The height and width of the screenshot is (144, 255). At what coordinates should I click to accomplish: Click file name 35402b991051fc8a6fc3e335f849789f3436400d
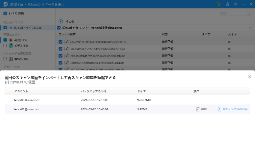[x=97, y=63]
